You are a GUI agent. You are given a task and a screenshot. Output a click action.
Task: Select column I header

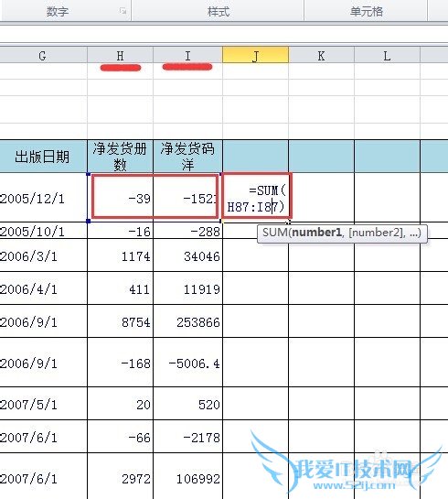click(187, 55)
